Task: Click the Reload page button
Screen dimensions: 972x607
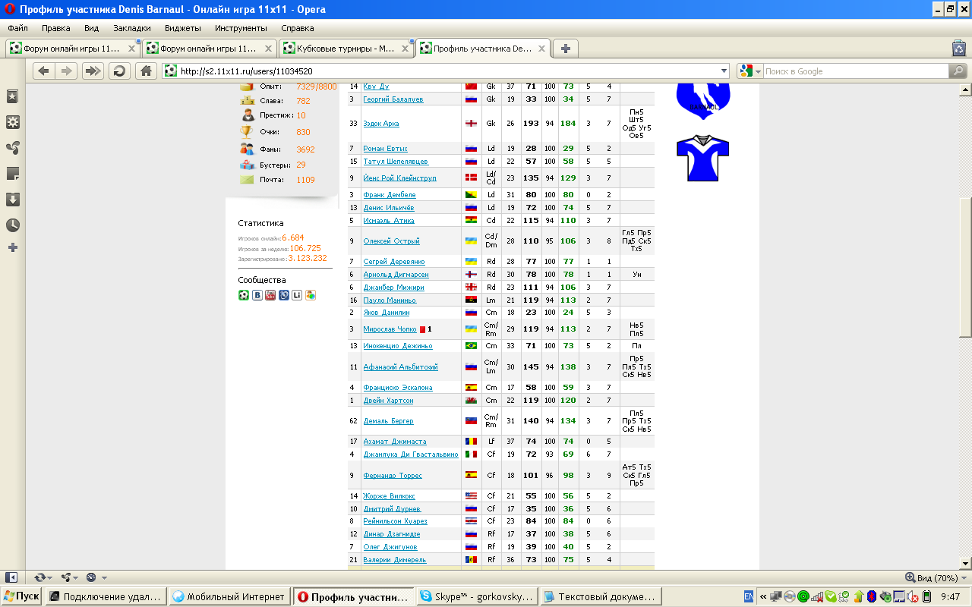Action: tap(119, 71)
